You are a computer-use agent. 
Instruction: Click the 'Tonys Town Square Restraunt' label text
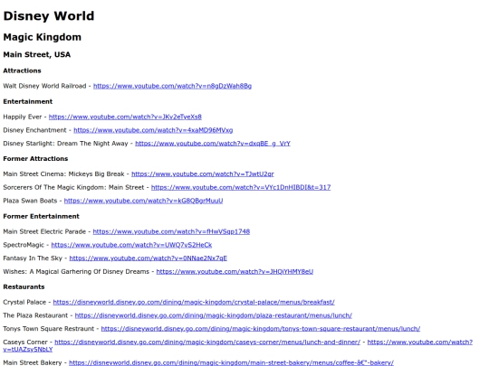coord(48,329)
